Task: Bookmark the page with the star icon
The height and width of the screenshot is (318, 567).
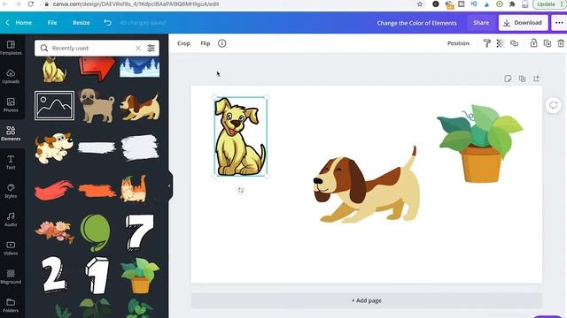Action: pos(420,4)
